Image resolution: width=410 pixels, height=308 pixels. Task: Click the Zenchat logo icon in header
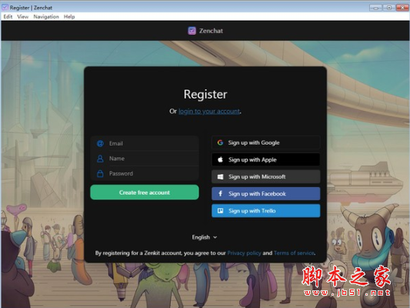(x=192, y=31)
